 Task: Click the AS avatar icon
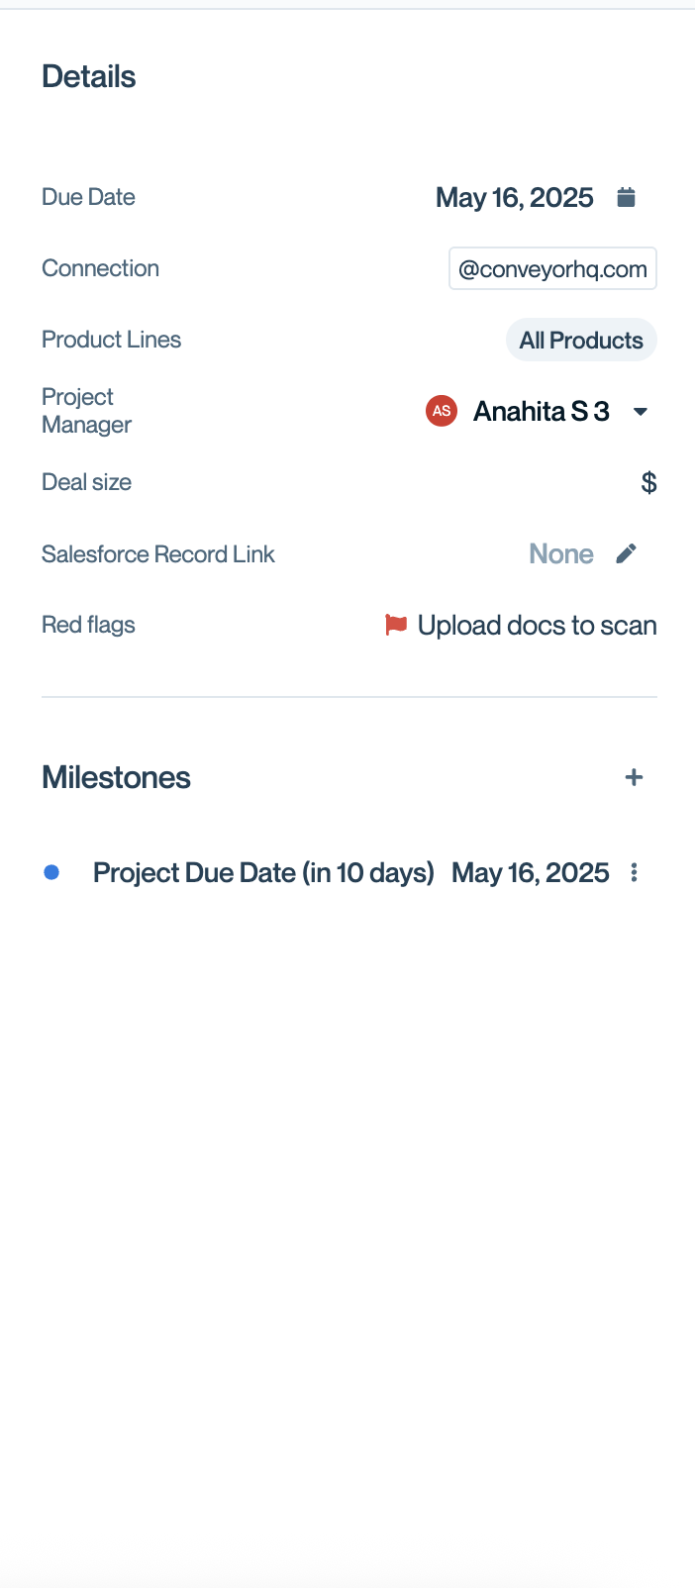[442, 411]
